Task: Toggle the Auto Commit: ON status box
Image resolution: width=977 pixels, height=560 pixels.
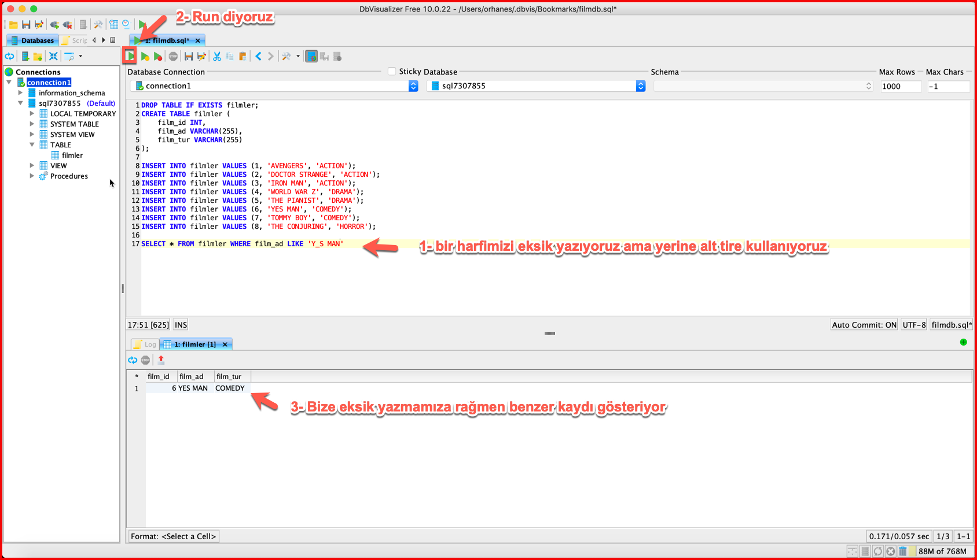Action: point(864,325)
